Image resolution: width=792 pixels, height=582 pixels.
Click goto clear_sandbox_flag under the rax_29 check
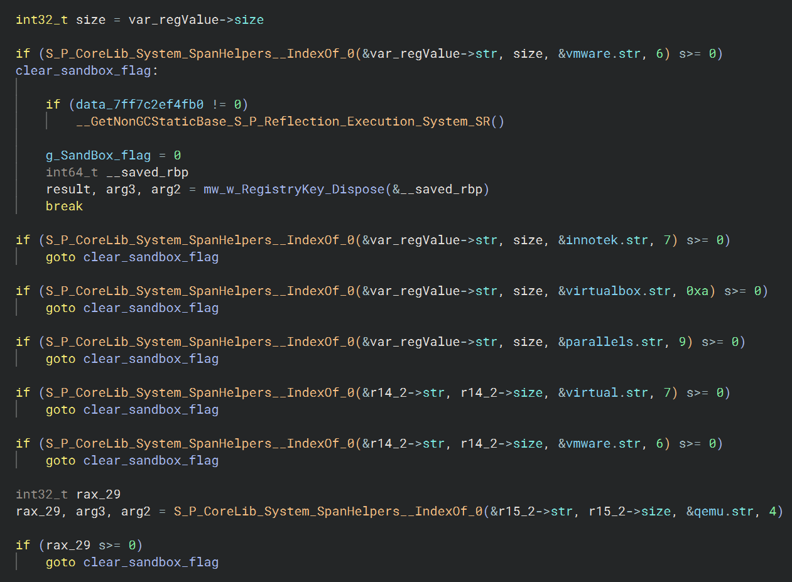click(x=132, y=562)
